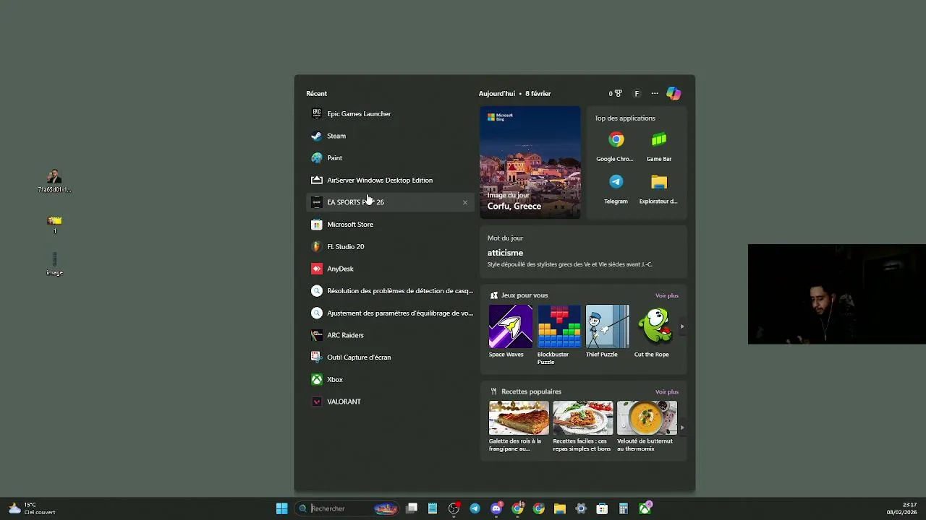This screenshot has width=926, height=520.
Task: Select the desktop folder named 1
Action: tap(55, 224)
